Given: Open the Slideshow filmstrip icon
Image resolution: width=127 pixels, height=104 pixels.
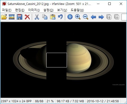Looking at the screenshot, I should pos(12,17).
